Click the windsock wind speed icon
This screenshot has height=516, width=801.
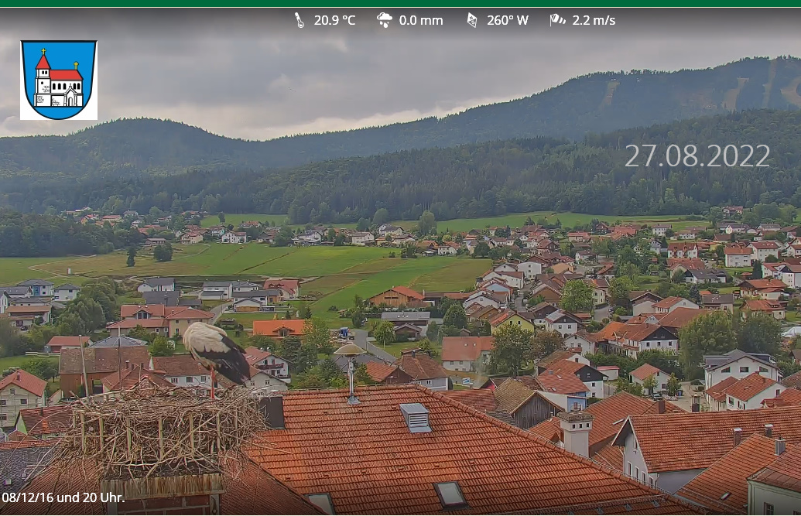[557, 20]
